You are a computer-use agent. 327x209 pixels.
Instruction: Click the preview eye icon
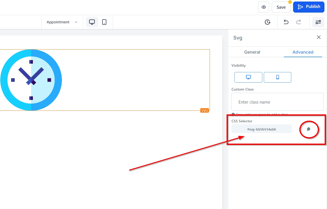pos(264,7)
